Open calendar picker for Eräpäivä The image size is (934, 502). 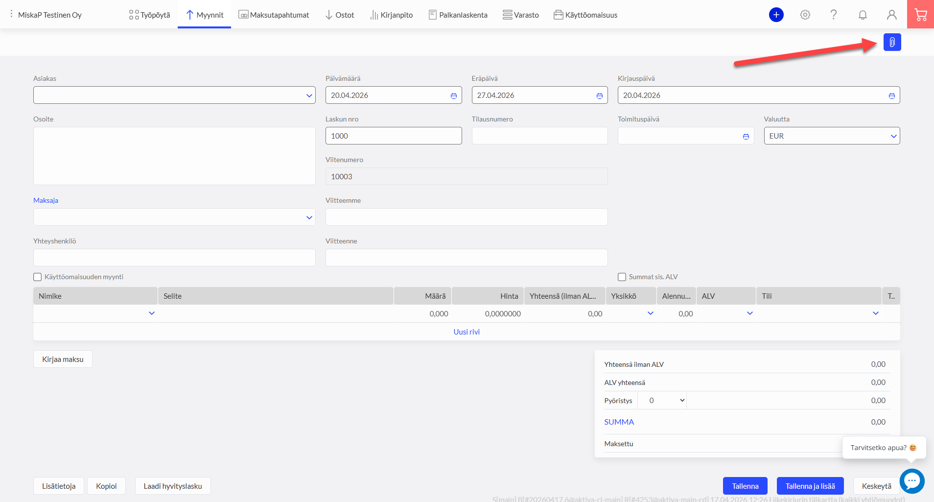coord(599,96)
